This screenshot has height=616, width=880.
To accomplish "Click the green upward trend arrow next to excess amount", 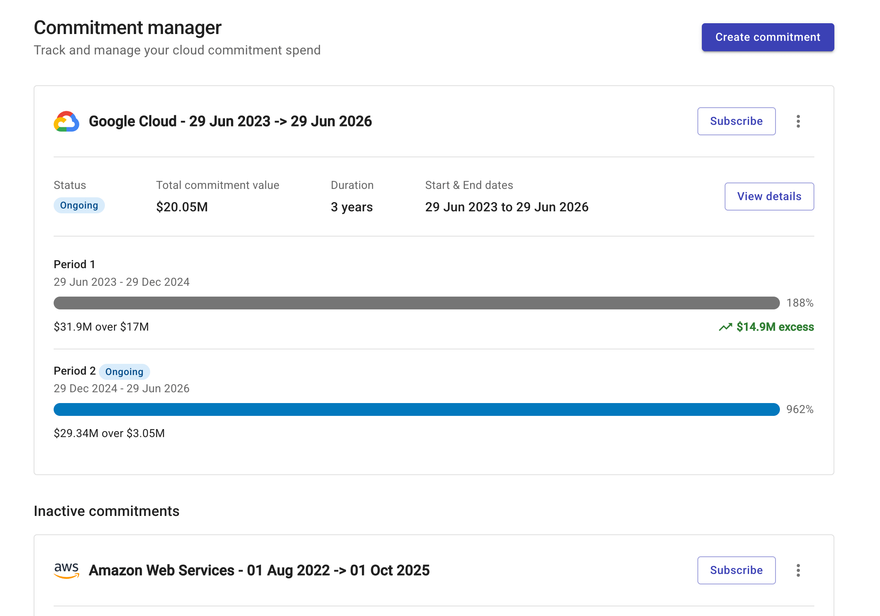I will tap(725, 327).
